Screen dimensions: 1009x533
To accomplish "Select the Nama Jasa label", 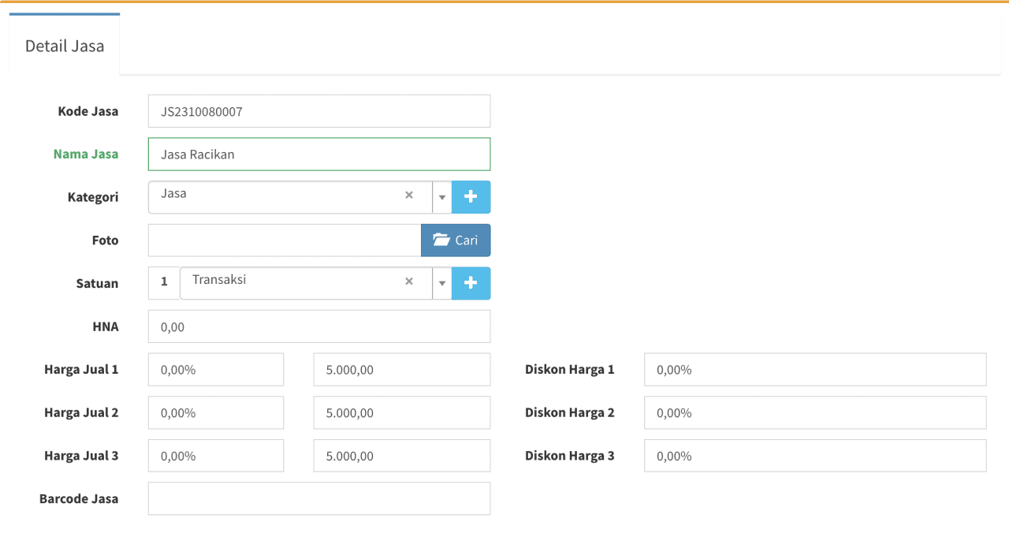I will pyautogui.click(x=86, y=154).
